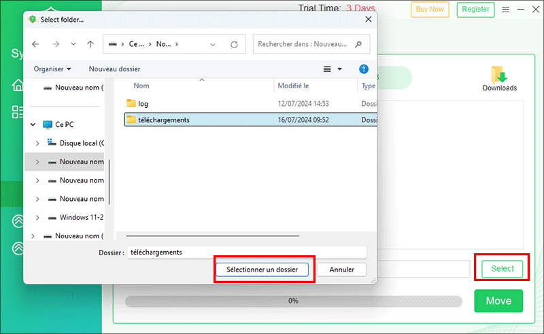Collapse the Ce PC tree node

tap(33, 125)
